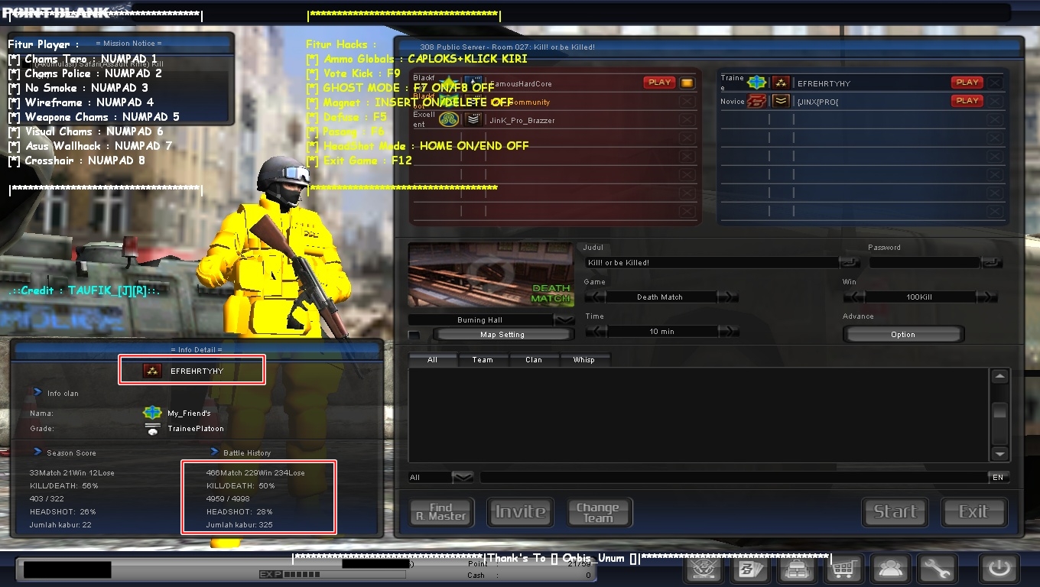The height and width of the screenshot is (587, 1040).
Task: Click the EN language button
Action: [998, 477]
